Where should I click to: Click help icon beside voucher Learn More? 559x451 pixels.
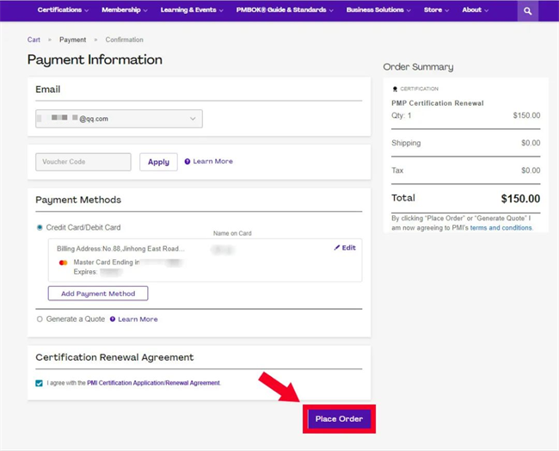pyautogui.click(x=187, y=162)
